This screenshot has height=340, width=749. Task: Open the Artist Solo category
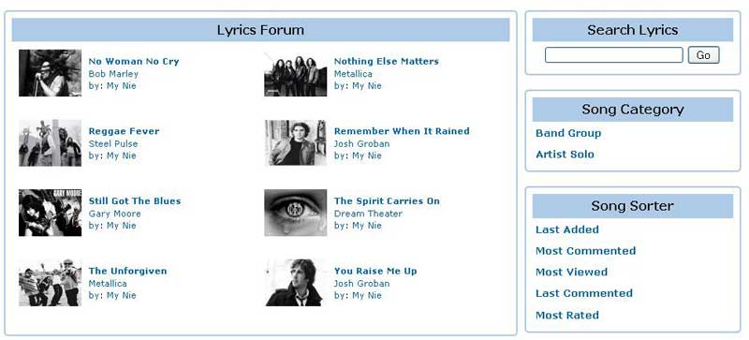pyautogui.click(x=565, y=154)
